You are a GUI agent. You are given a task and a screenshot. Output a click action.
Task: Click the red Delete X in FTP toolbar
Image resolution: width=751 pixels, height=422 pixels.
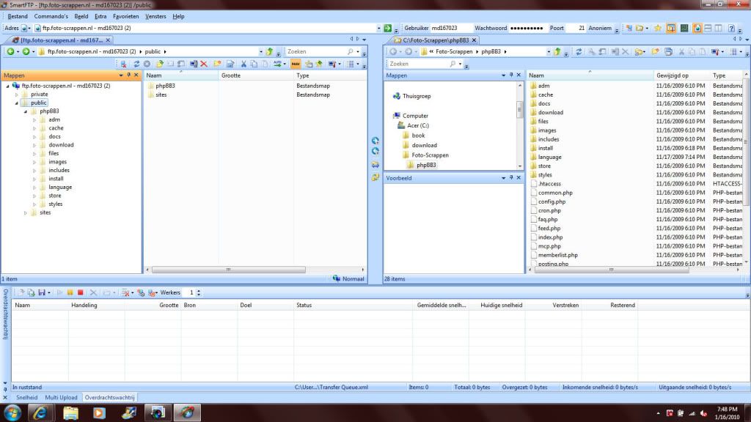click(204, 64)
